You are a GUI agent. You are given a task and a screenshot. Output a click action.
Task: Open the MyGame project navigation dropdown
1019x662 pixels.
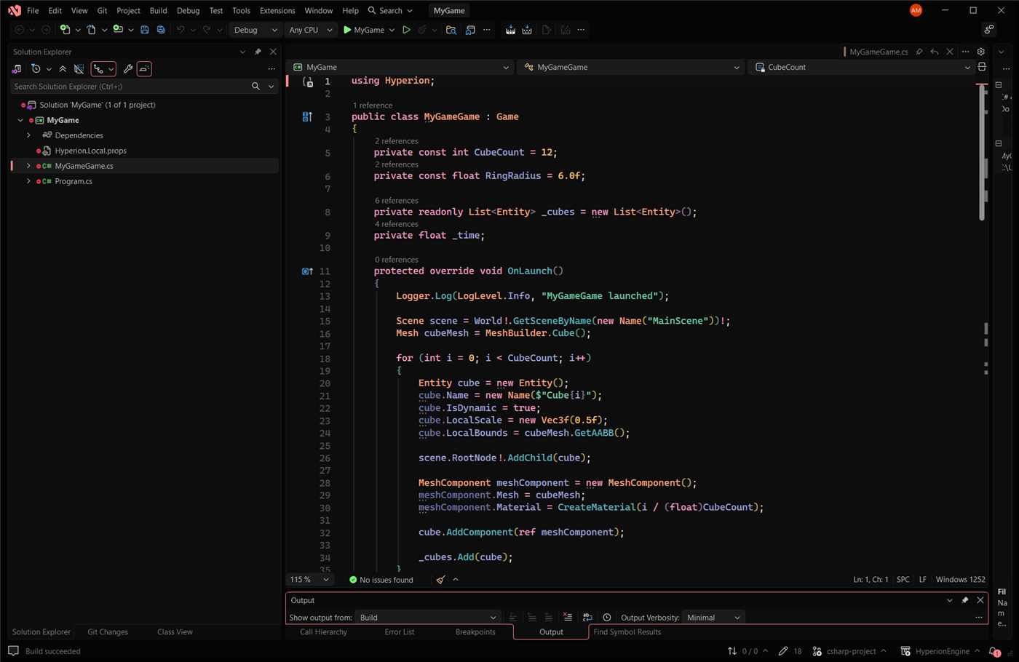tap(401, 67)
